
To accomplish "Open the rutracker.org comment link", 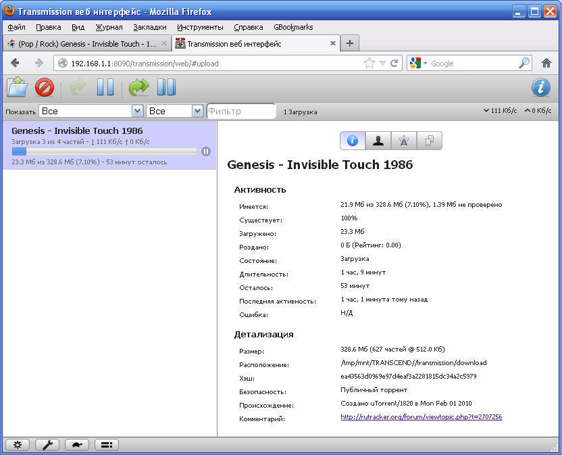I will [x=421, y=417].
